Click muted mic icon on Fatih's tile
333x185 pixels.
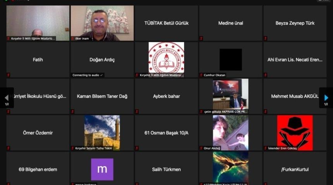pyautogui.click(x=9, y=75)
